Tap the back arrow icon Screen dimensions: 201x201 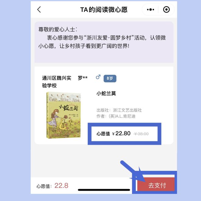pyautogui.click(x=39, y=10)
